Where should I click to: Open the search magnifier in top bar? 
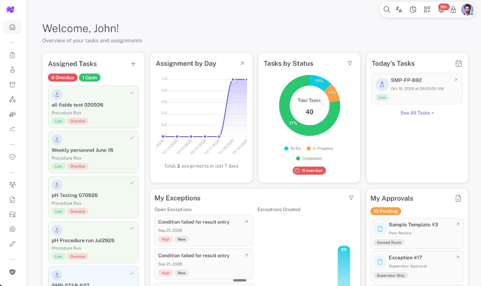pos(387,10)
